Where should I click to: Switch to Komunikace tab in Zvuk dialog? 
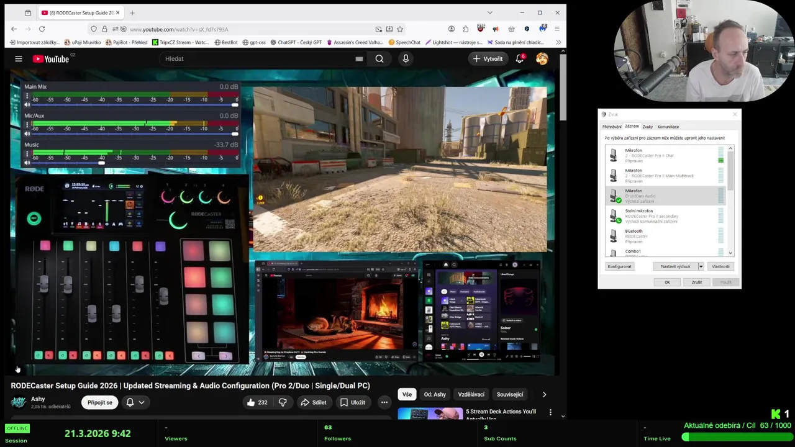[x=668, y=127]
